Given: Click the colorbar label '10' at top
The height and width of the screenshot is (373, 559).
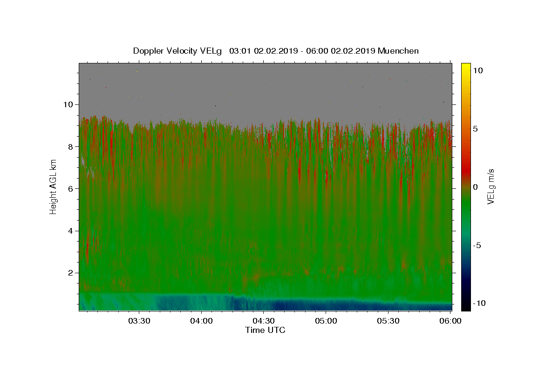Looking at the screenshot, I should click(x=477, y=70).
